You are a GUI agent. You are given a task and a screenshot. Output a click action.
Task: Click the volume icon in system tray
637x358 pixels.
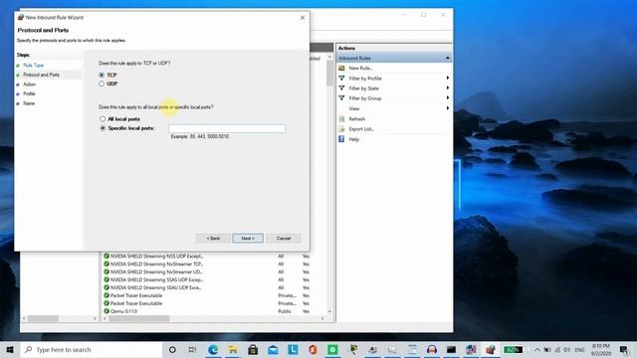tap(567, 349)
